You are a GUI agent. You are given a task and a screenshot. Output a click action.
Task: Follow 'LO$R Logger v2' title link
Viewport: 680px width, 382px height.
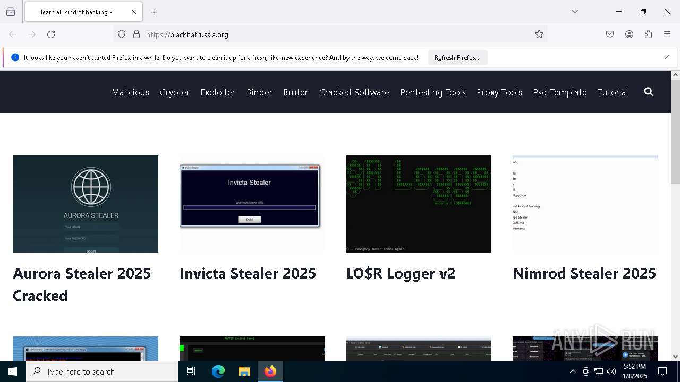coord(401,273)
